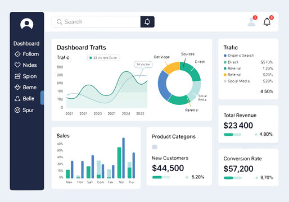Click the Nides heart icon

[x=17, y=65]
